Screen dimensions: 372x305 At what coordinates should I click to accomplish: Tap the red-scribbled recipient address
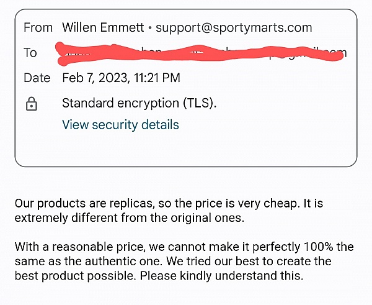pyautogui.click(x=200, y=54)
